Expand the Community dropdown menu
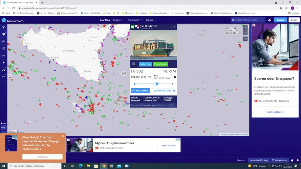This screenshot has width=301, height=169. click(x=134, y=20)
